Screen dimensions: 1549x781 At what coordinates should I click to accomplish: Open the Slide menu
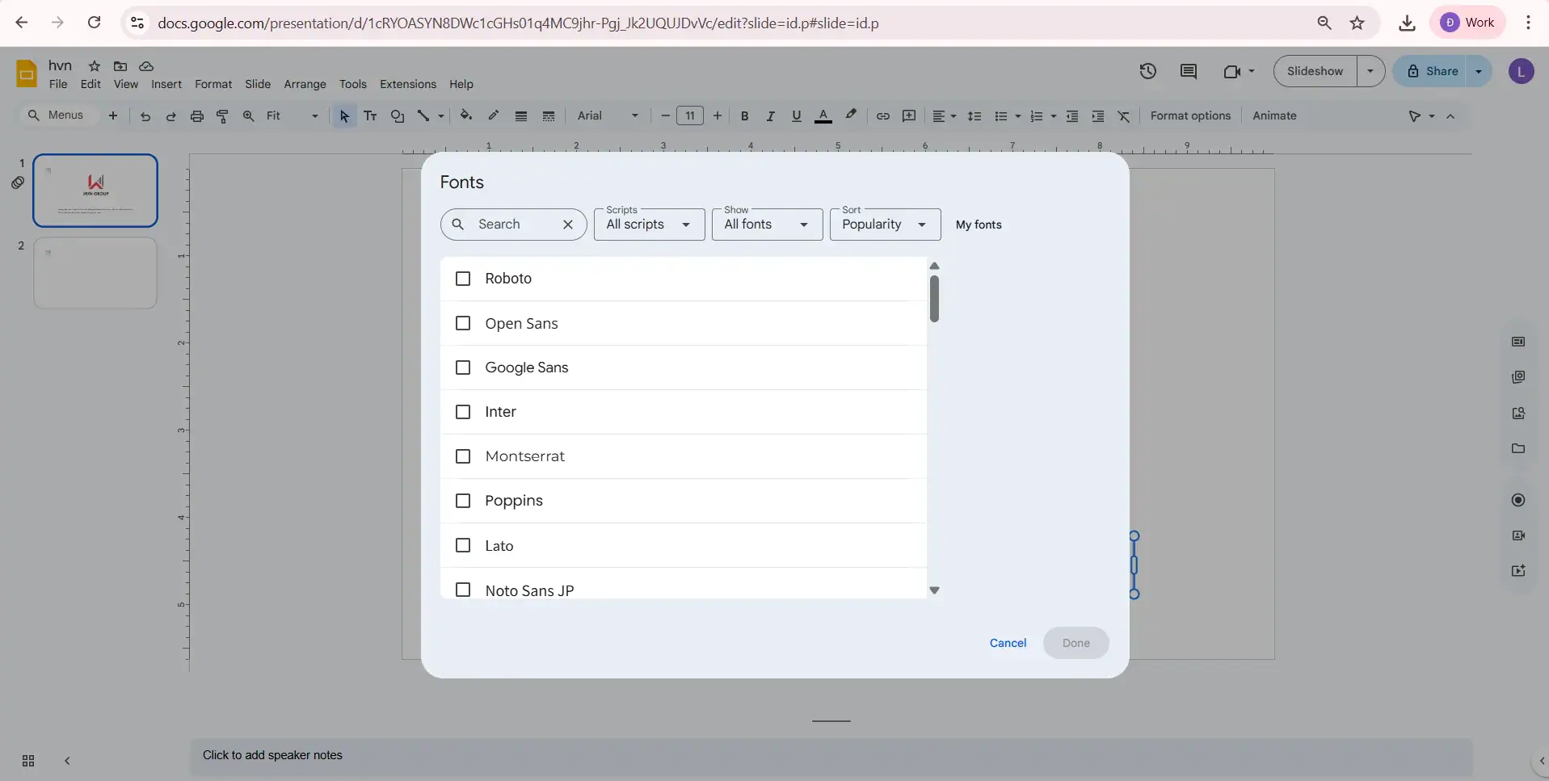(258, 84)
